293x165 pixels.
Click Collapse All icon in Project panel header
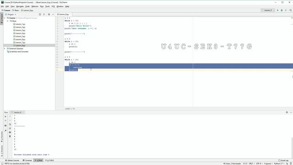click(44, 14)
